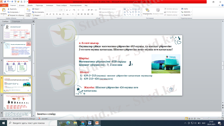Viewport: 224px width, 126px height.
Task: Open the Insert (Вставка) ribbon tab
Action: (x=22, y=5)
